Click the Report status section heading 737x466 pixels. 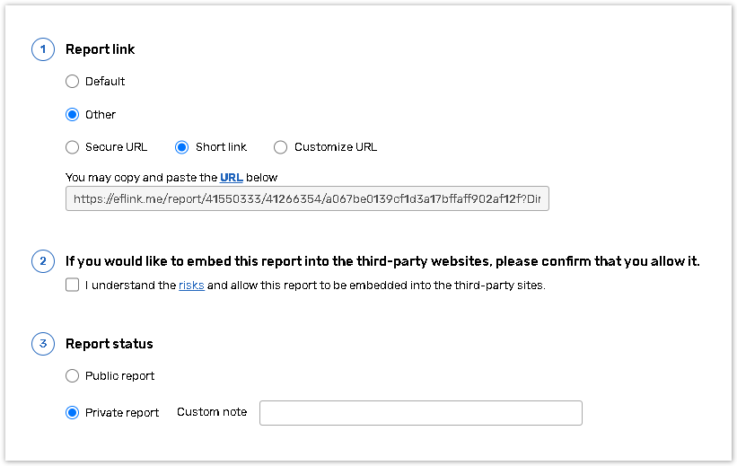click(x=110, y=344)
